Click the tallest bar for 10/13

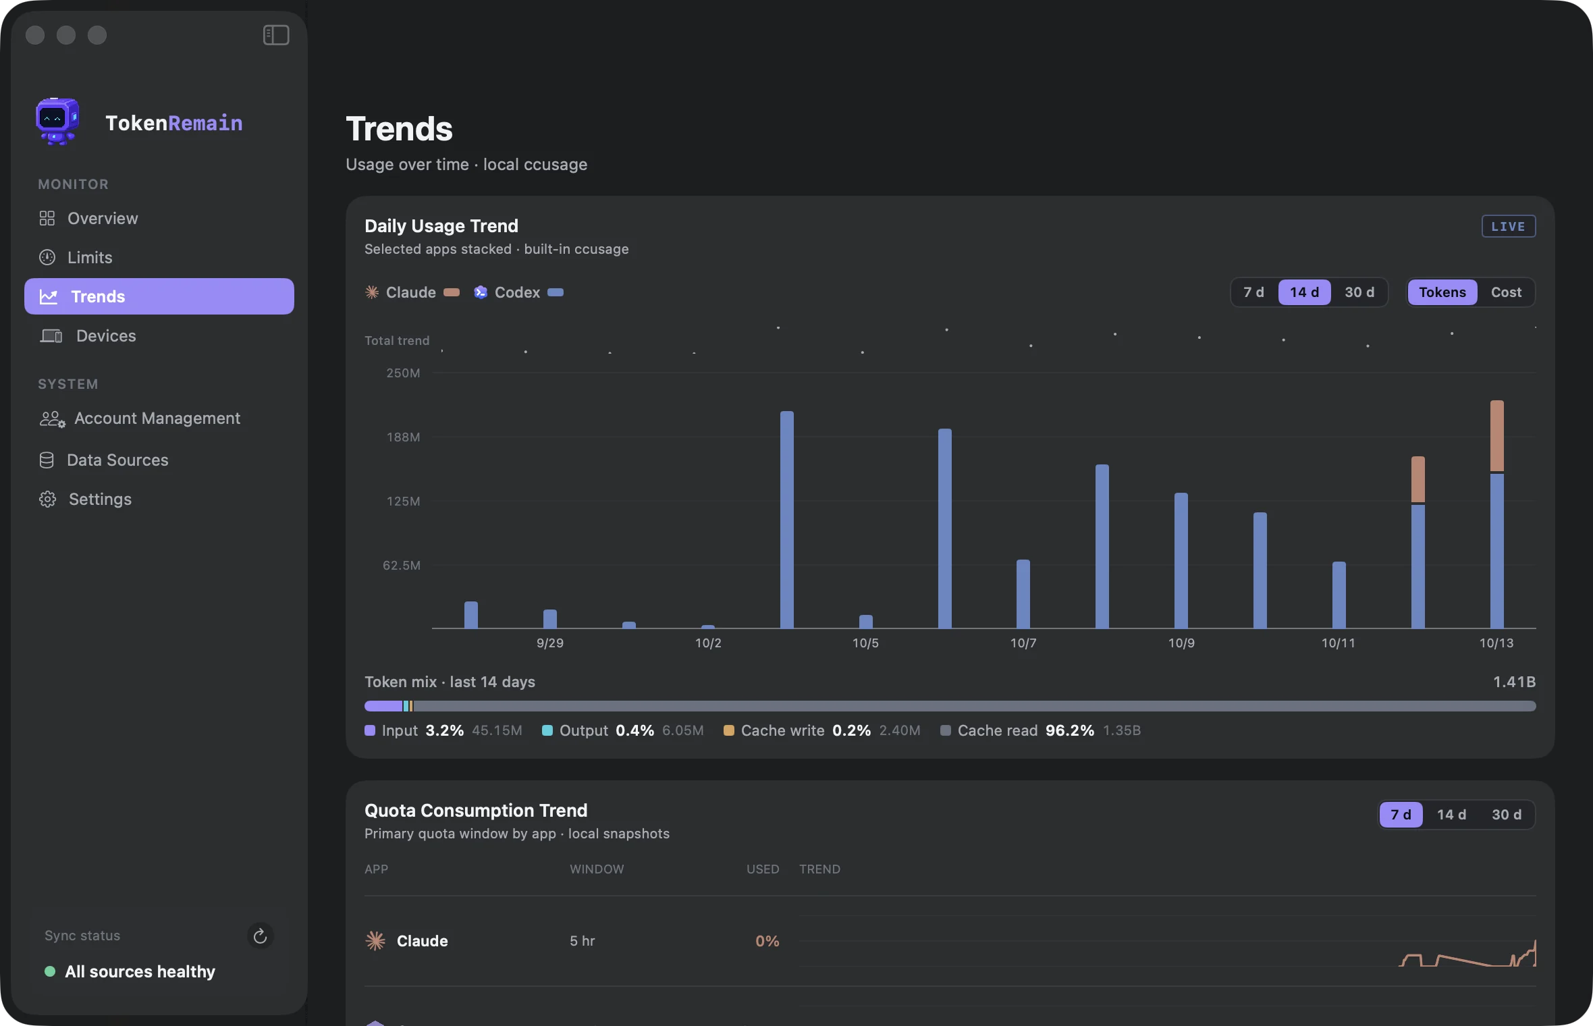1496,514
